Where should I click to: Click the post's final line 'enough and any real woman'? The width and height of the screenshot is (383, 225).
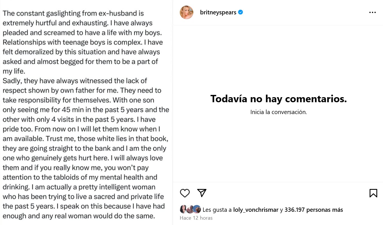(79, 216)
